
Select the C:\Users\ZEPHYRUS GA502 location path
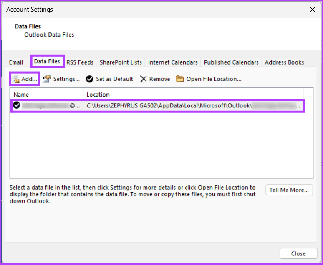[193, 106]
